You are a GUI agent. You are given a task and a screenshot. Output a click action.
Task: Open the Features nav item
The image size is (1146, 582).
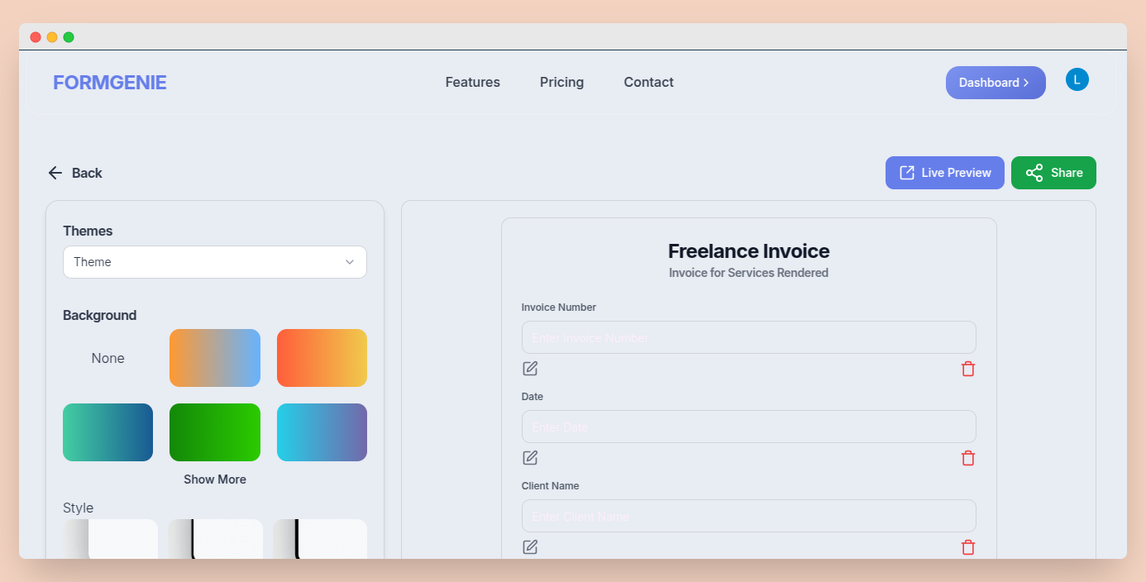coord(472,82)
